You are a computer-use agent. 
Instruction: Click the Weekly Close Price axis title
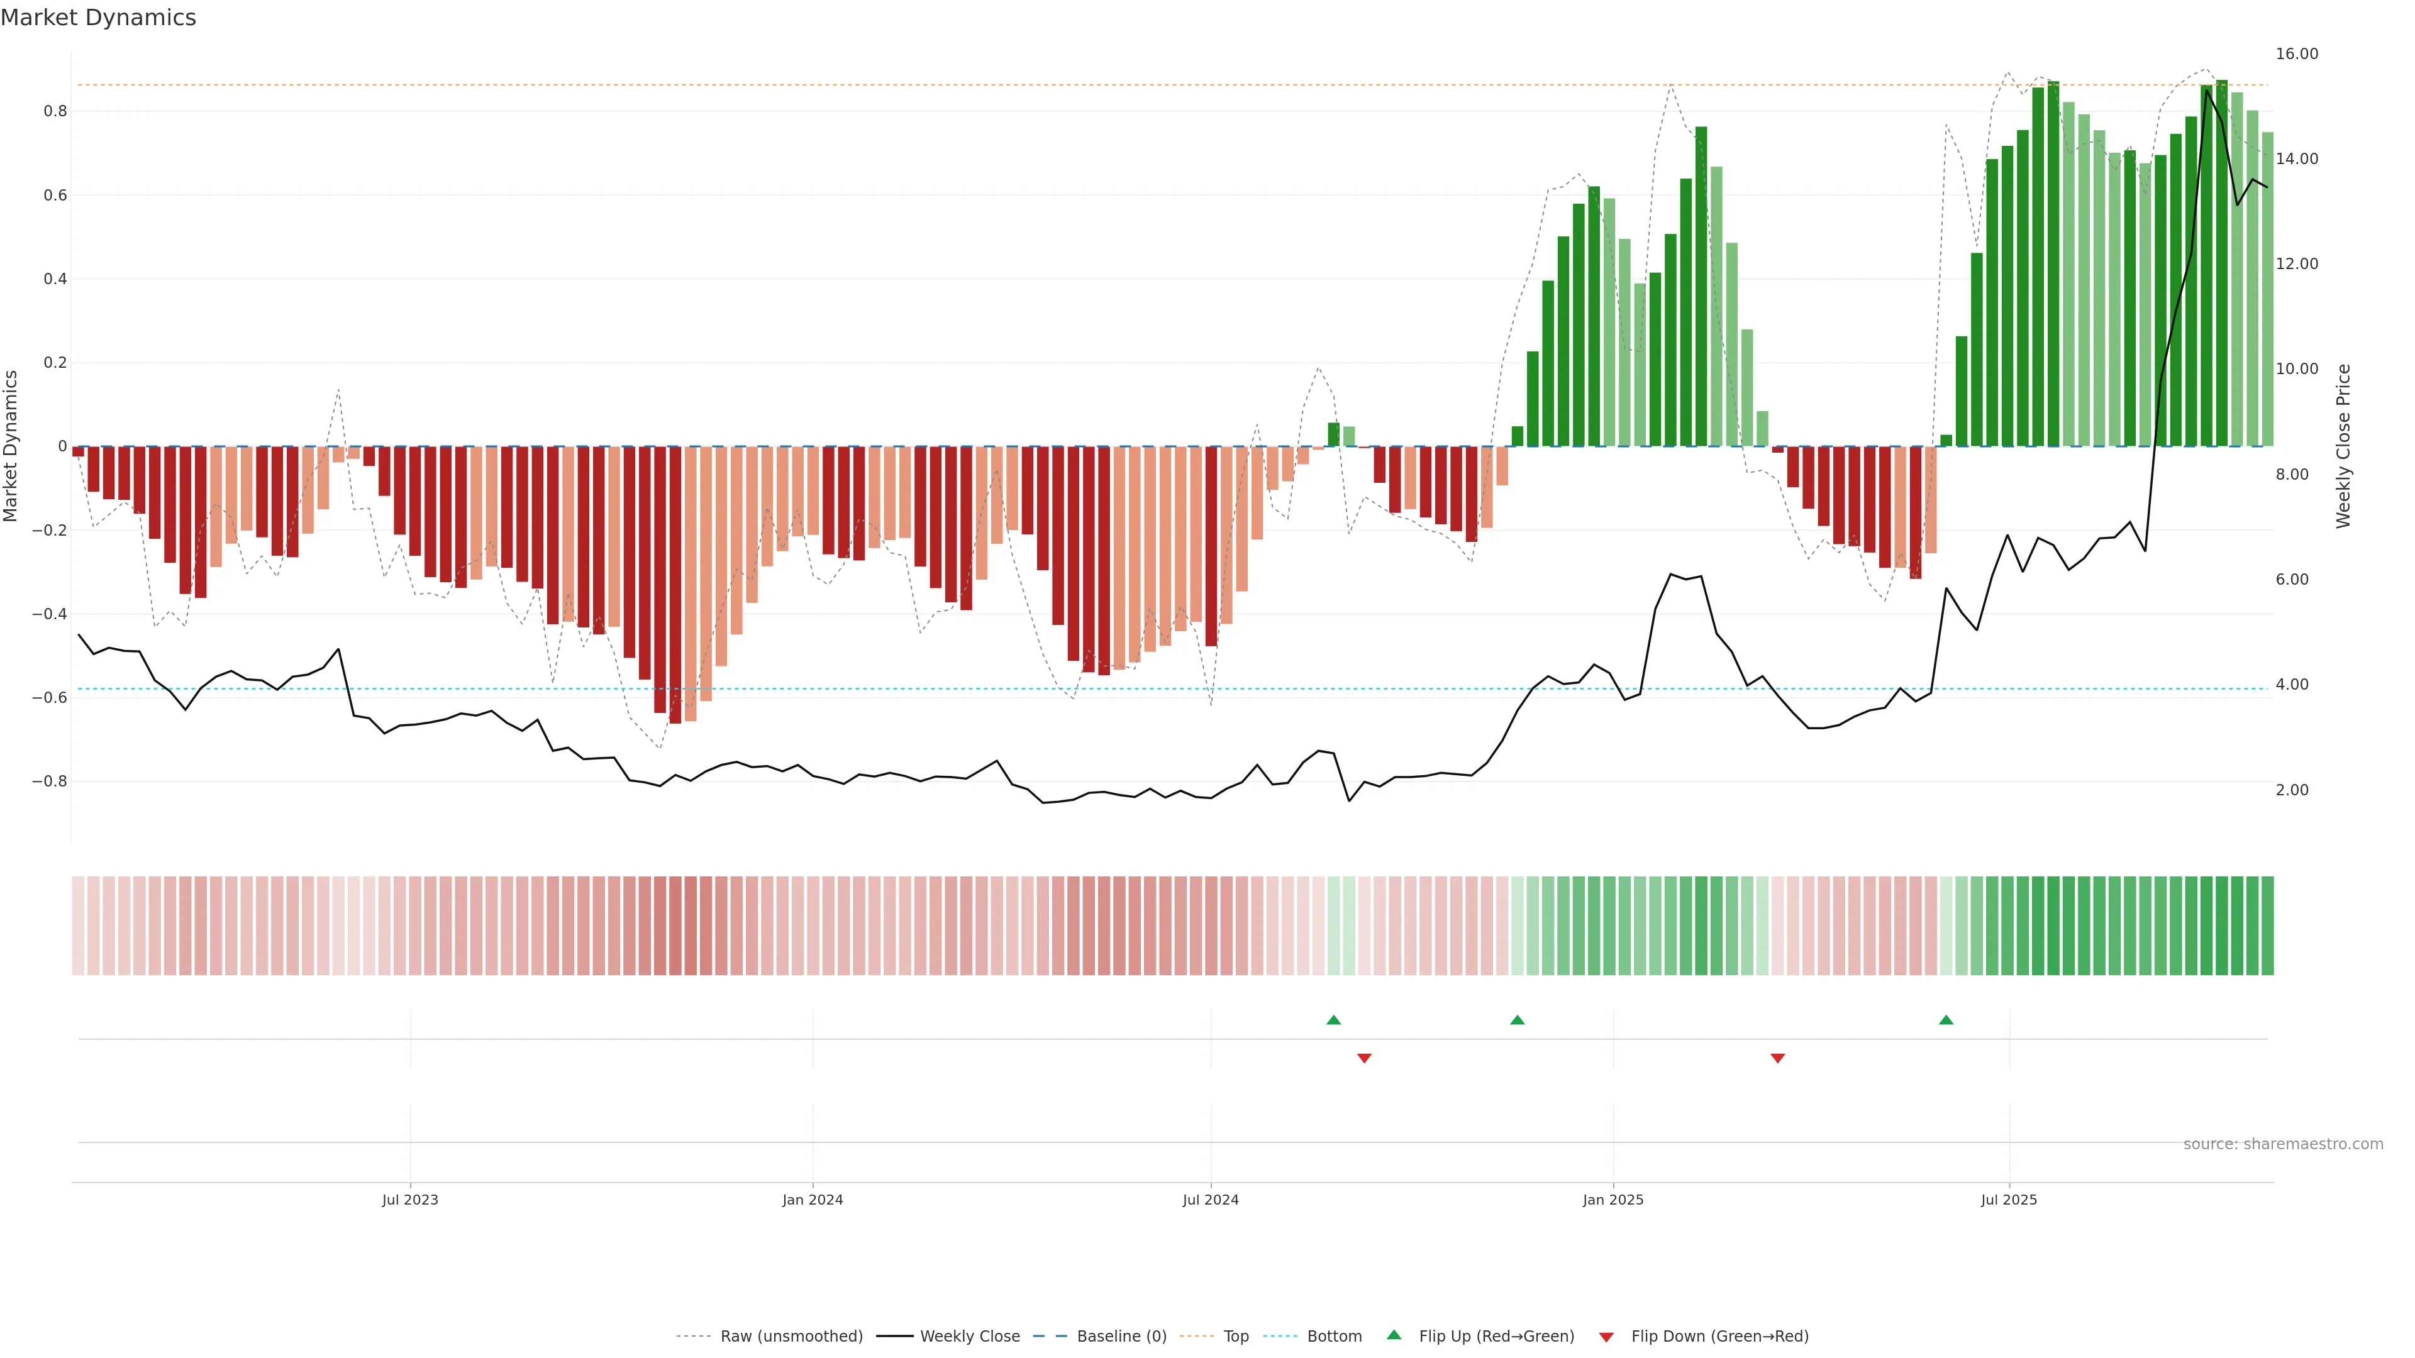2343,446
